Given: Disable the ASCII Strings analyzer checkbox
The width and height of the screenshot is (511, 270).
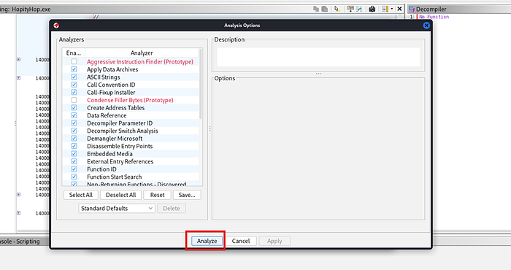Looking at the screenshot, I should click(x=74, y=77).
